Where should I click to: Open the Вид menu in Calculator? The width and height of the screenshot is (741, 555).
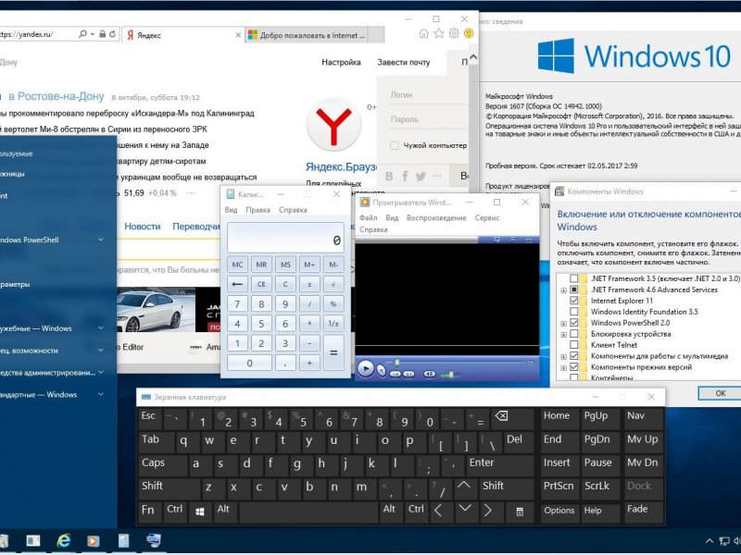tap(231, 210)
